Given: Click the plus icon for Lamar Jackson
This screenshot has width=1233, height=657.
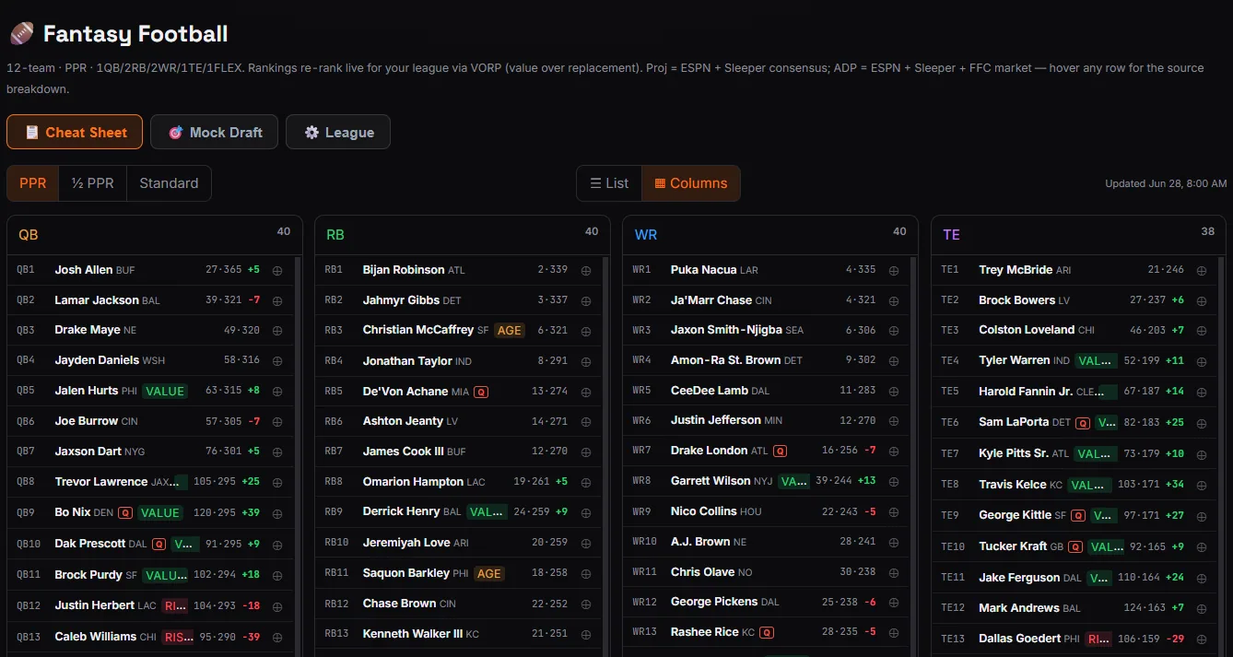Looking at the screenshot, I should 277,300.
